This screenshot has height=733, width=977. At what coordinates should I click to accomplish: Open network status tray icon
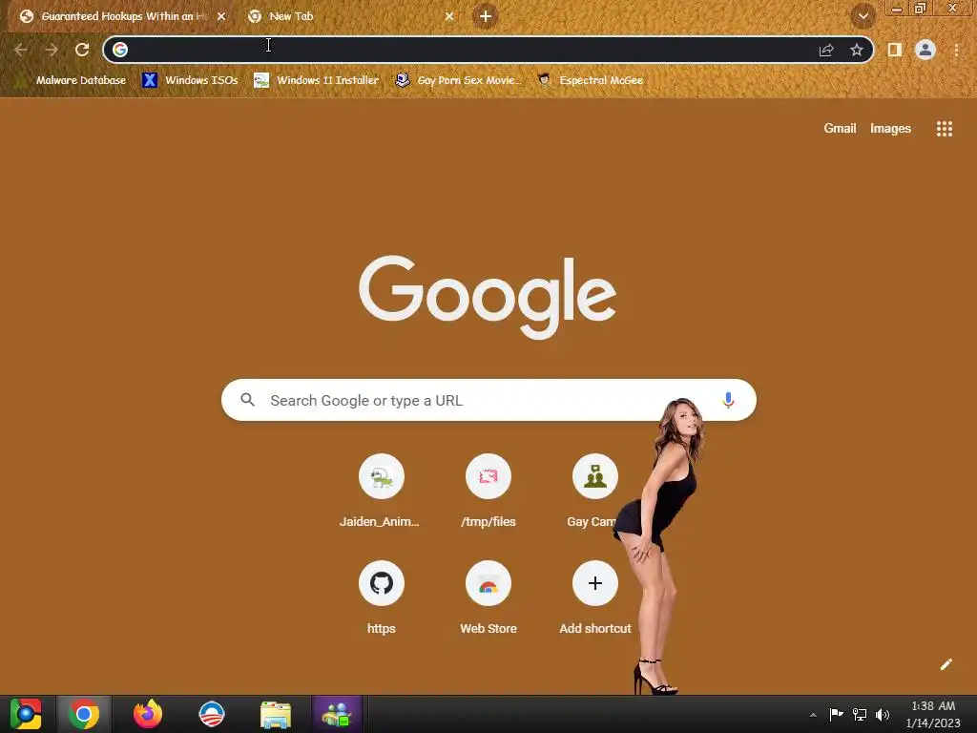point(860,714)
